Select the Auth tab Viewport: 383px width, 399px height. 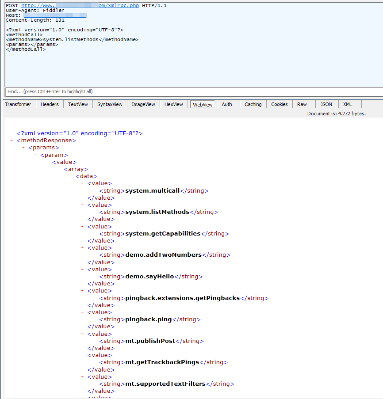pos(227,104)
